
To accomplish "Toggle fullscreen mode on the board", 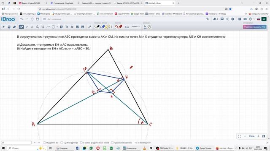I will (x=240, y=136).
